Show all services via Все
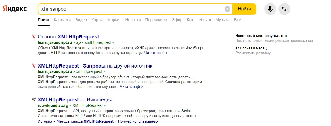Image resolution: width=331 pixels, height=126 pixels. tap(238, 20)
